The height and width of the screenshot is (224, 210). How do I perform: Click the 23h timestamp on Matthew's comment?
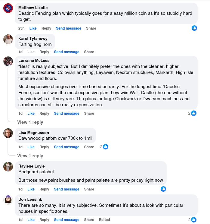click(x=21, y=28)
